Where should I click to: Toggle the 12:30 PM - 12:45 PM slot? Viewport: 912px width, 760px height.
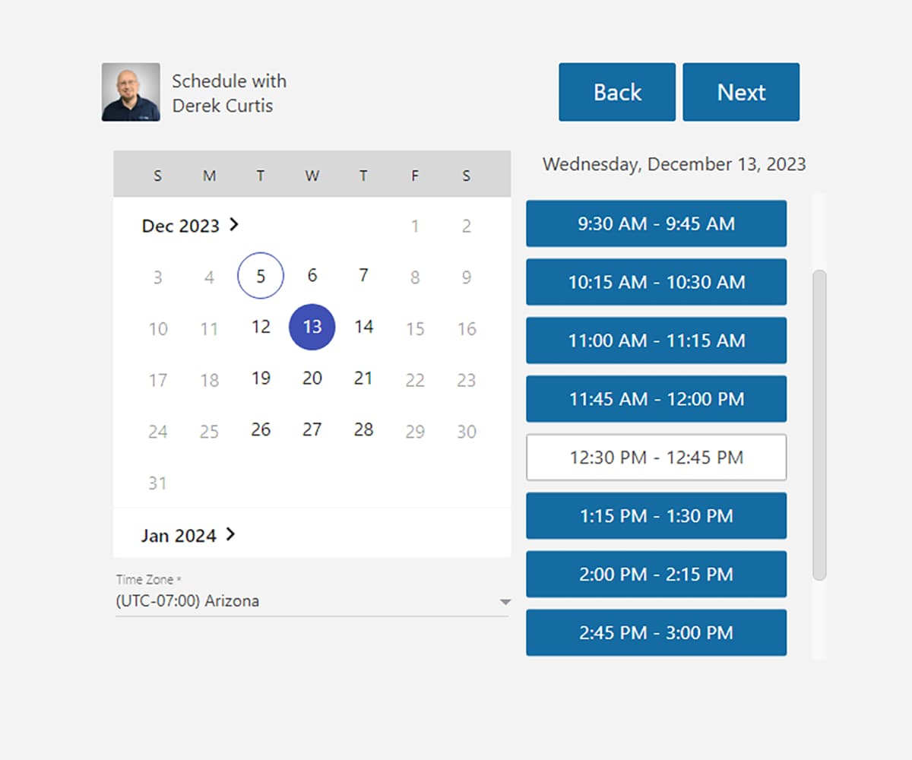(656, 458)
